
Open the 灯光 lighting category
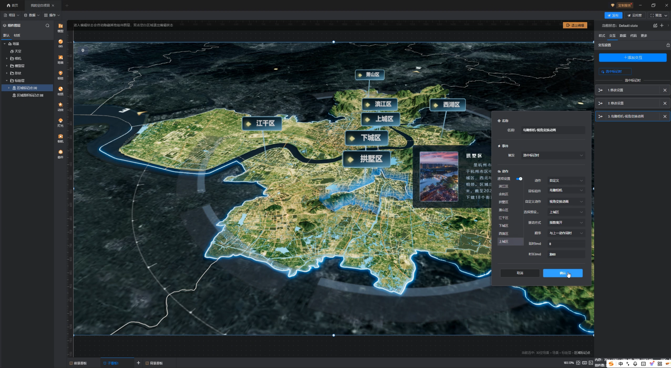[x=60, y=122]
